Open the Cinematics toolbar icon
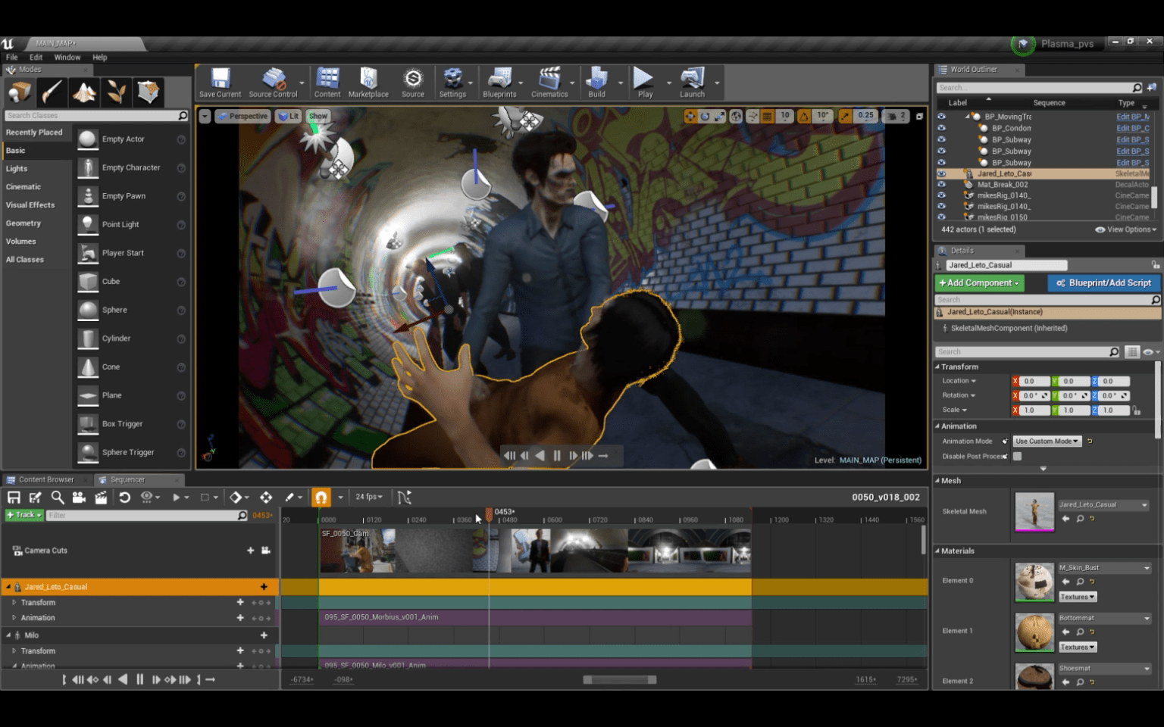This screenshot has height=727, width=1164. (550, 80)
